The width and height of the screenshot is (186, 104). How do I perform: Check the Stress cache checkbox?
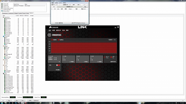click(4, 7)
